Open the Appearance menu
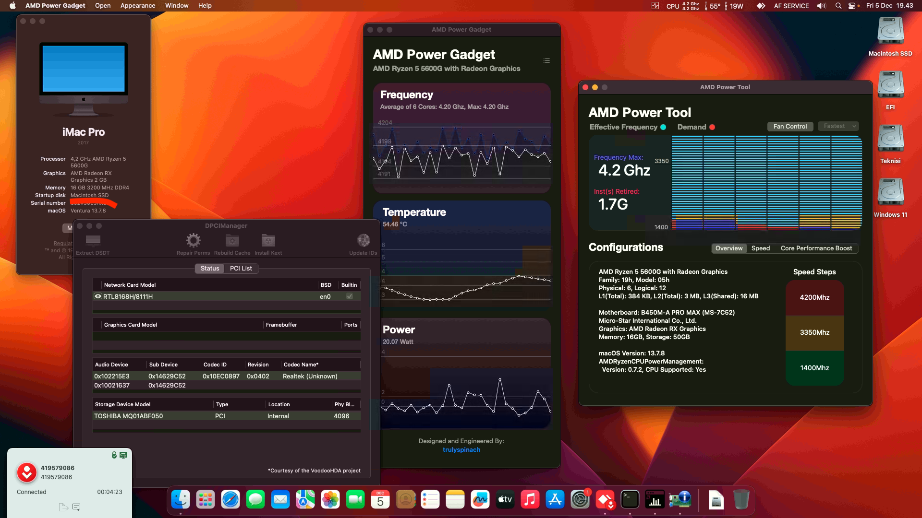Viewport: 922px width, 518px height. click(x=137, y=5)
